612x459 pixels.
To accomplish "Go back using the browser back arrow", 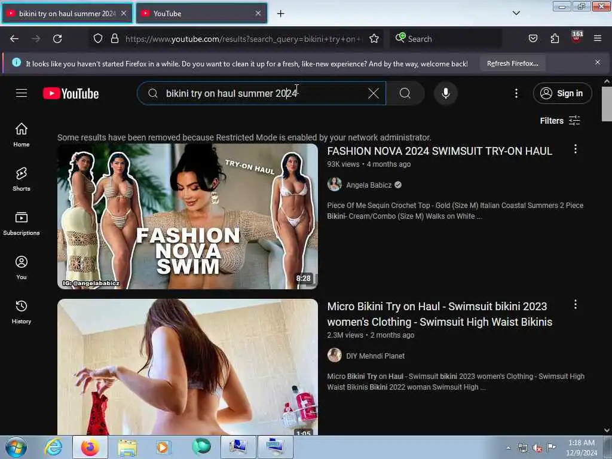I will (14, 39).
